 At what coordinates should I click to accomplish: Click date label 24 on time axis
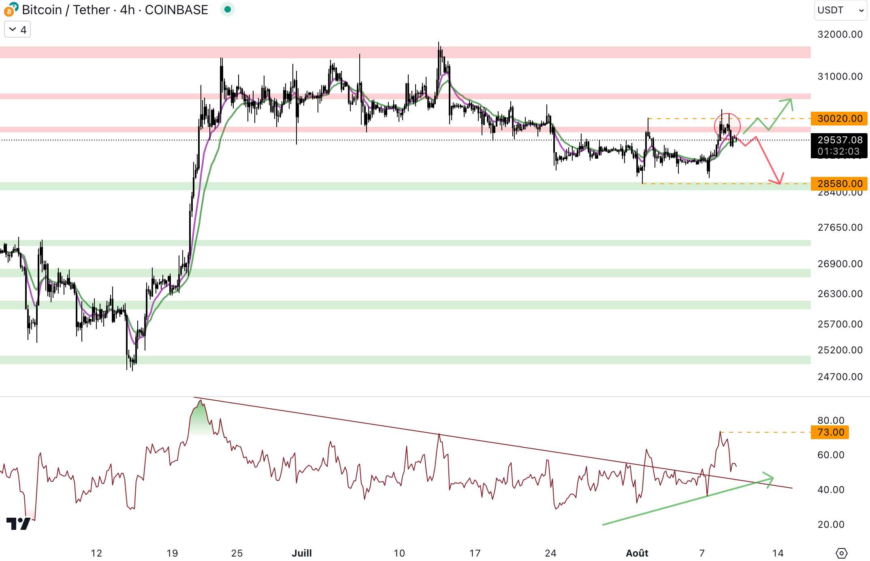(x=550, y=553)
